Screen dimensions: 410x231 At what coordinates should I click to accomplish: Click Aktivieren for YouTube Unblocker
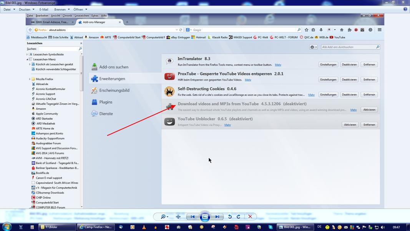click(x=350, y=125)
